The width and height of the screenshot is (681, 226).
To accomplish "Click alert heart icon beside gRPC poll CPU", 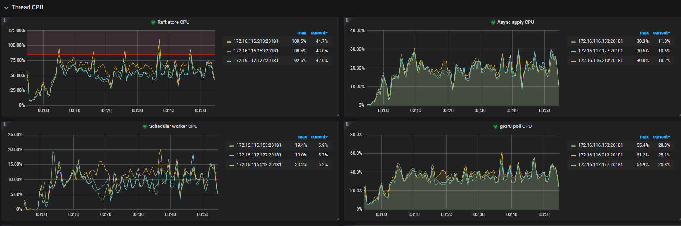I will [x=495, y=127].
